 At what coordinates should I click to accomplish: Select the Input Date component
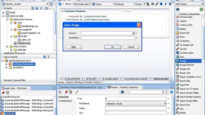[x=185, y=81]
